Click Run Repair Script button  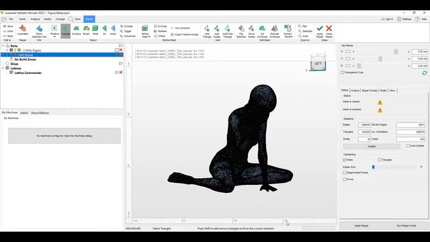coord(406,226)
